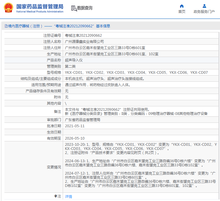Select approval date 2021-05-11
The image size is (220, 201).
pos(75,126)
